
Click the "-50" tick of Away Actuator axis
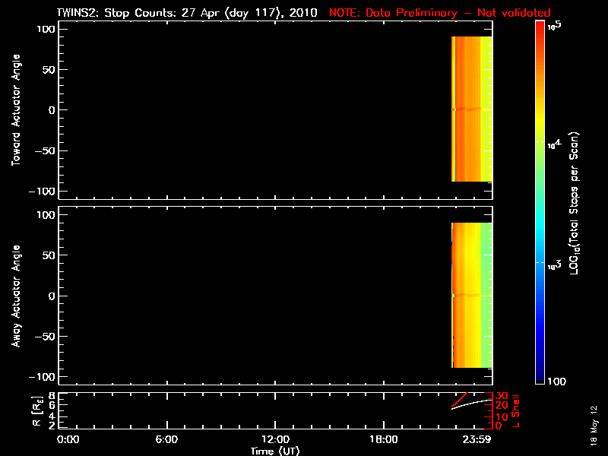click(45, 336)
